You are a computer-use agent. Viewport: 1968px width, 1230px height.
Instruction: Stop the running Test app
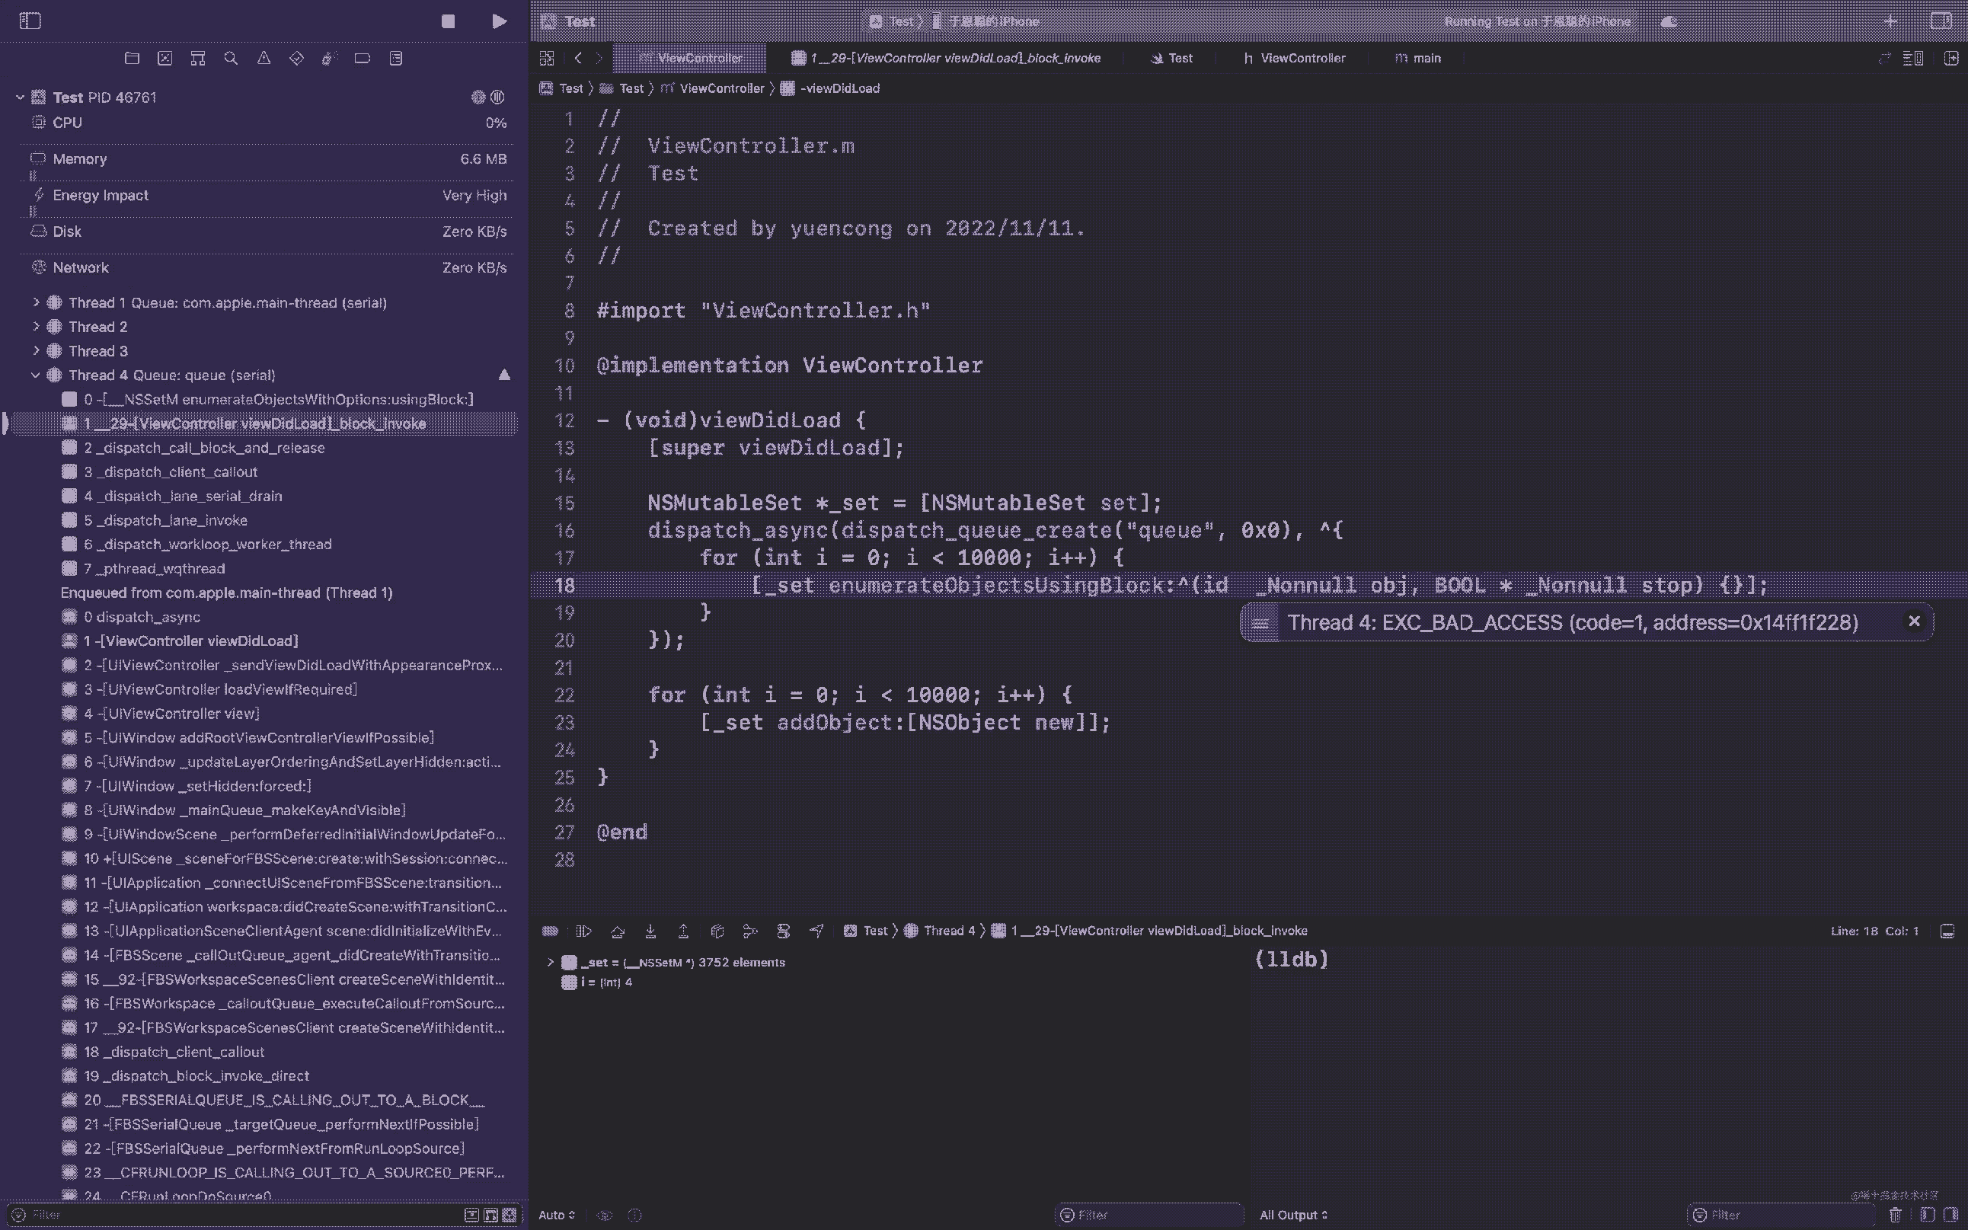(x=448, y=21)
